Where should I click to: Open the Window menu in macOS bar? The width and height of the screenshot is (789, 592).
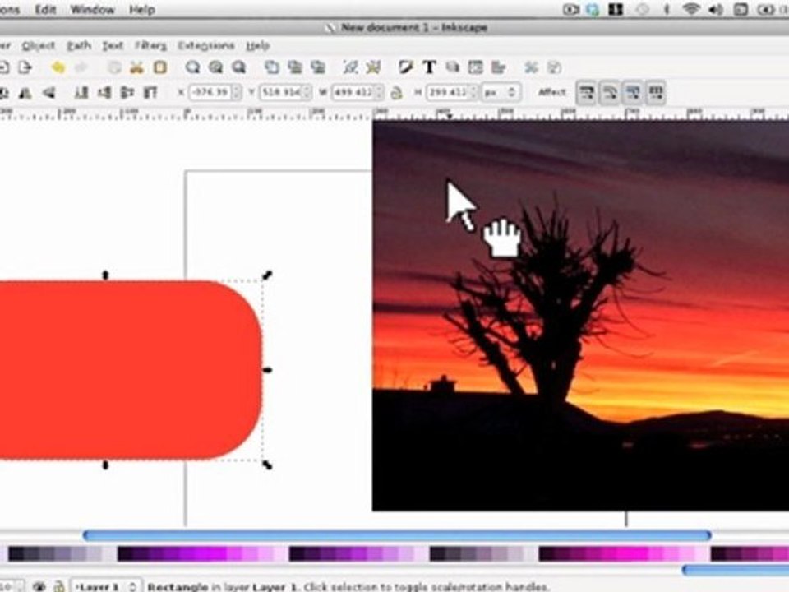coord(93,10)
